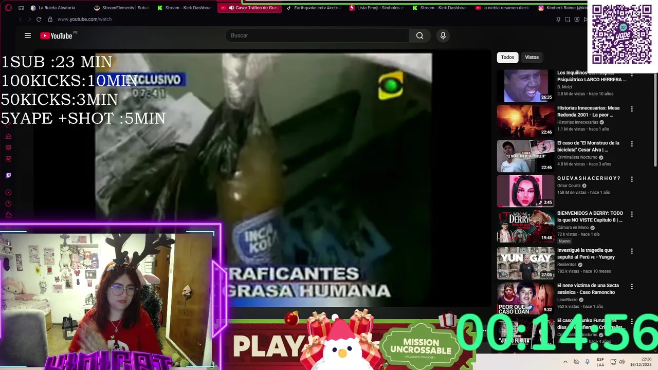Open options for BIENVENIDOS A DERRY video
This screenshot has height=370, width=658.
632,214
